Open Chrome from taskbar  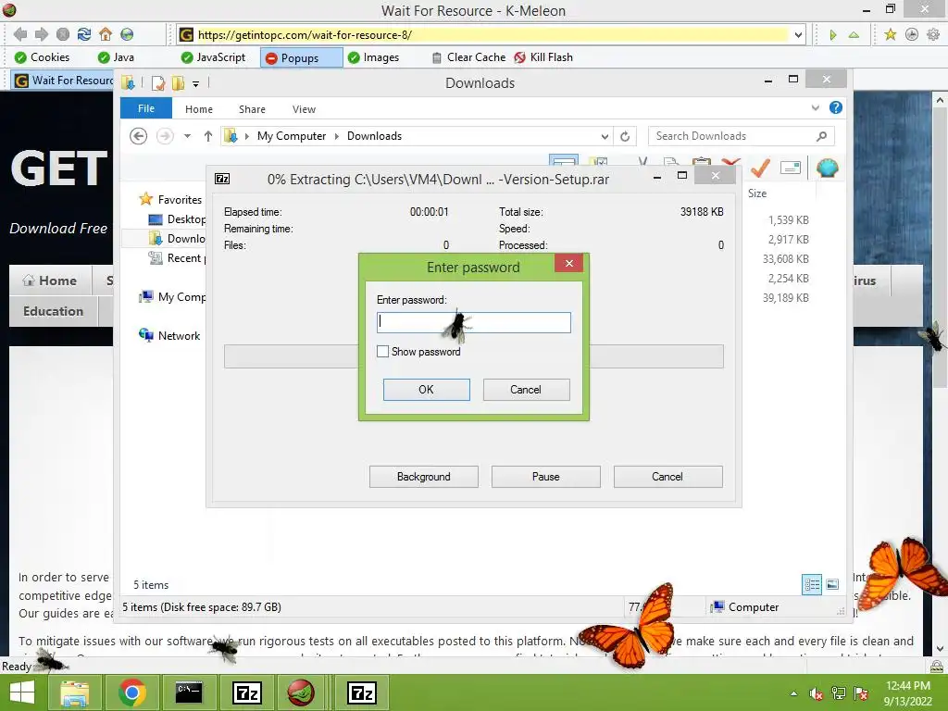pos(131,692)
